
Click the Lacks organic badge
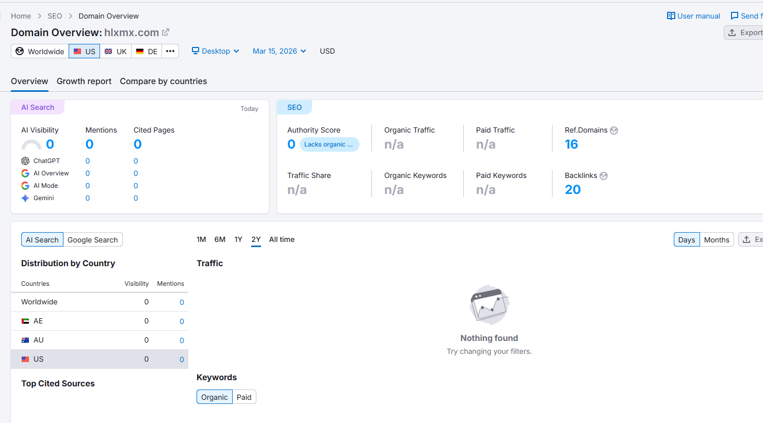329,144
